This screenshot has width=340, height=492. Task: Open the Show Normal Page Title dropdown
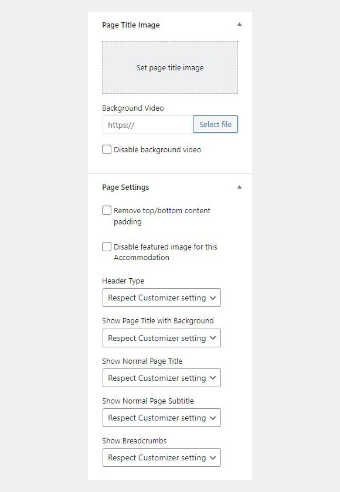click(x=162, y=378)
